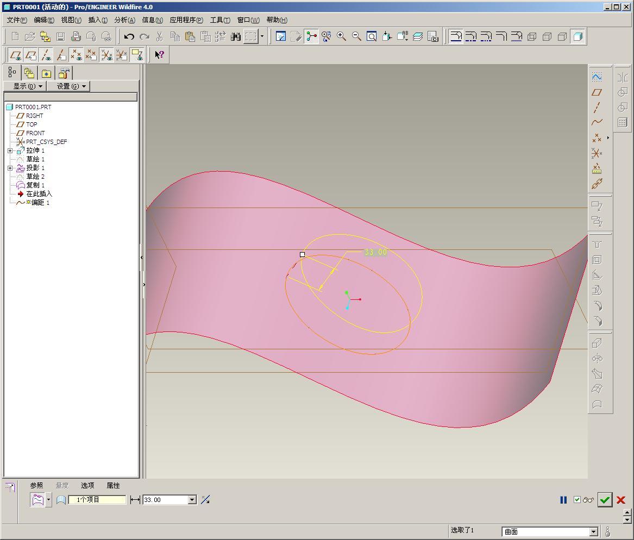Expand the 拉伸 1 tree node
Viewport: 634px width, 540px height.
[10, 150]
